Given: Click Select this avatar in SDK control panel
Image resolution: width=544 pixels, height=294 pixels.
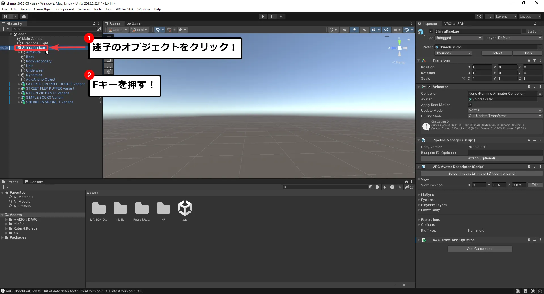Looking at the screenshot, I should pyautogui.click(x=481, y=174).
